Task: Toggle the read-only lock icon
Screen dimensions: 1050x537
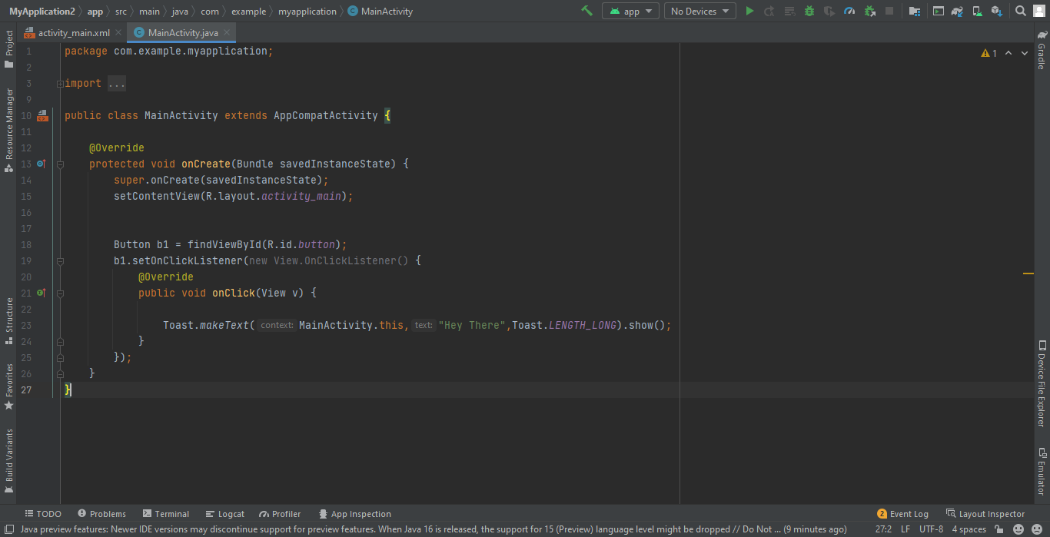Action: pos(998,529)
